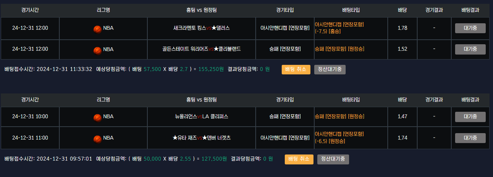Image resolution: width=493 pixels, height=177 pixels.
Task: Click the basketball icon for Golden State Warriors row
Action: click(x=98, y=50)
